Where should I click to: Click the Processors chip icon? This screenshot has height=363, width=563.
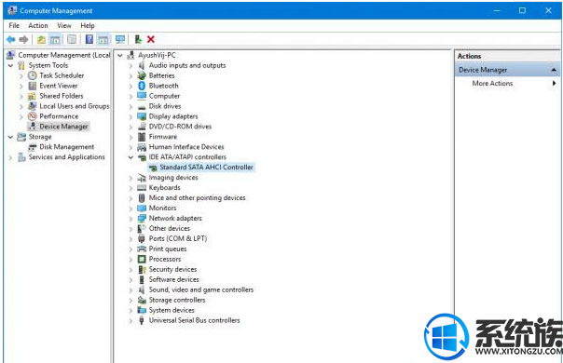142,259
